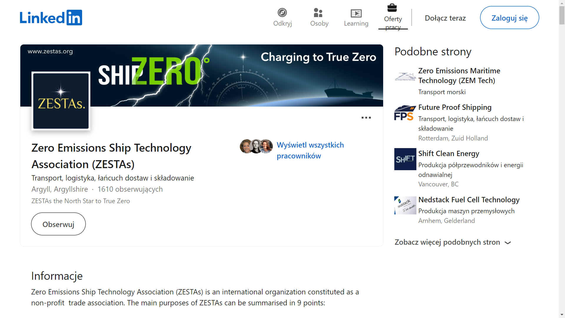
Task: Click the Ship Zero banner image
Action: [202, 75]
